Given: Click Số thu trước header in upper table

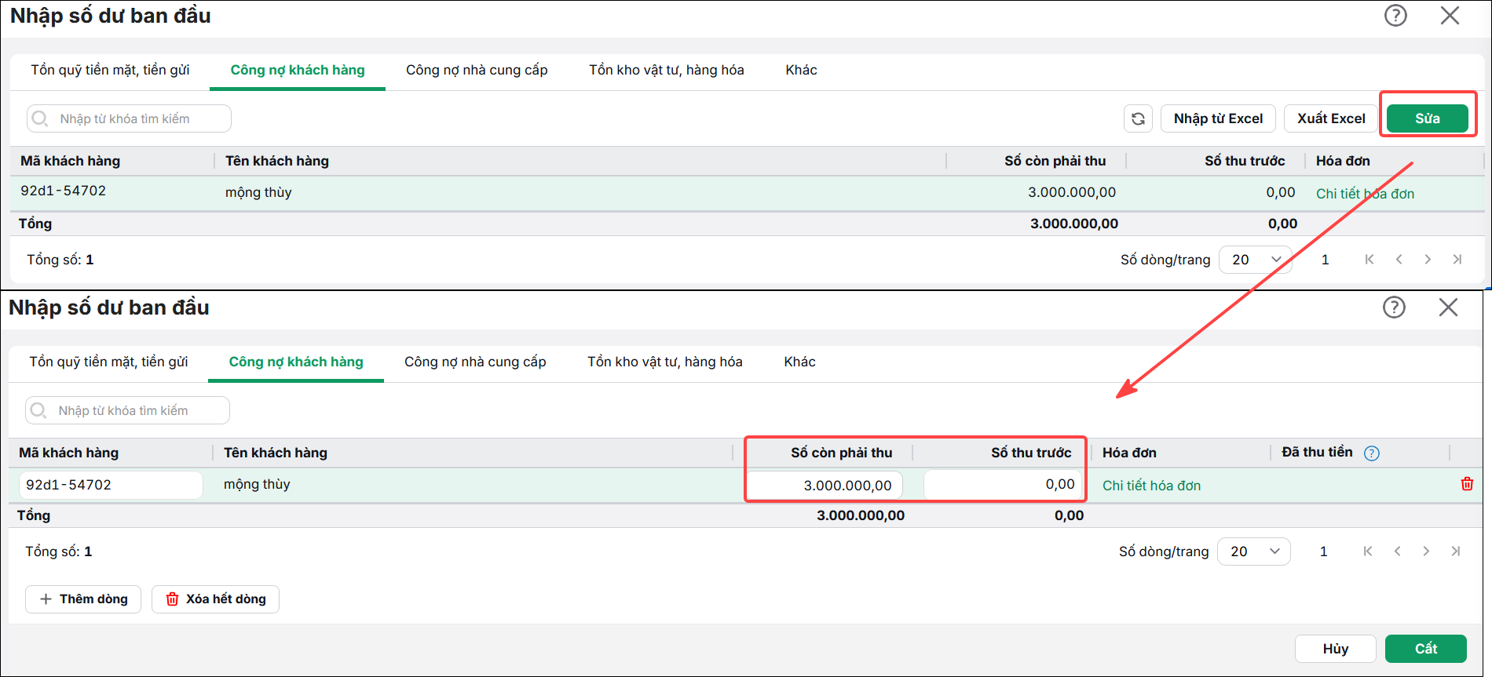Looking at the screenshot, I should (x=1245, y=161).
